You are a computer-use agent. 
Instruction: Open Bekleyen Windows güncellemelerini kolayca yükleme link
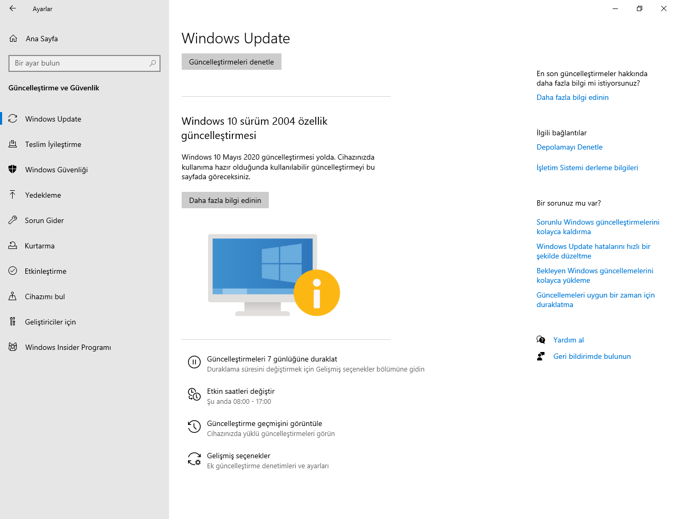(x=595, y=275)
